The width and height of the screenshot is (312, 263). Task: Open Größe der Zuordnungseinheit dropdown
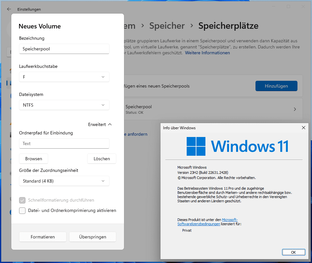[64, 181]
